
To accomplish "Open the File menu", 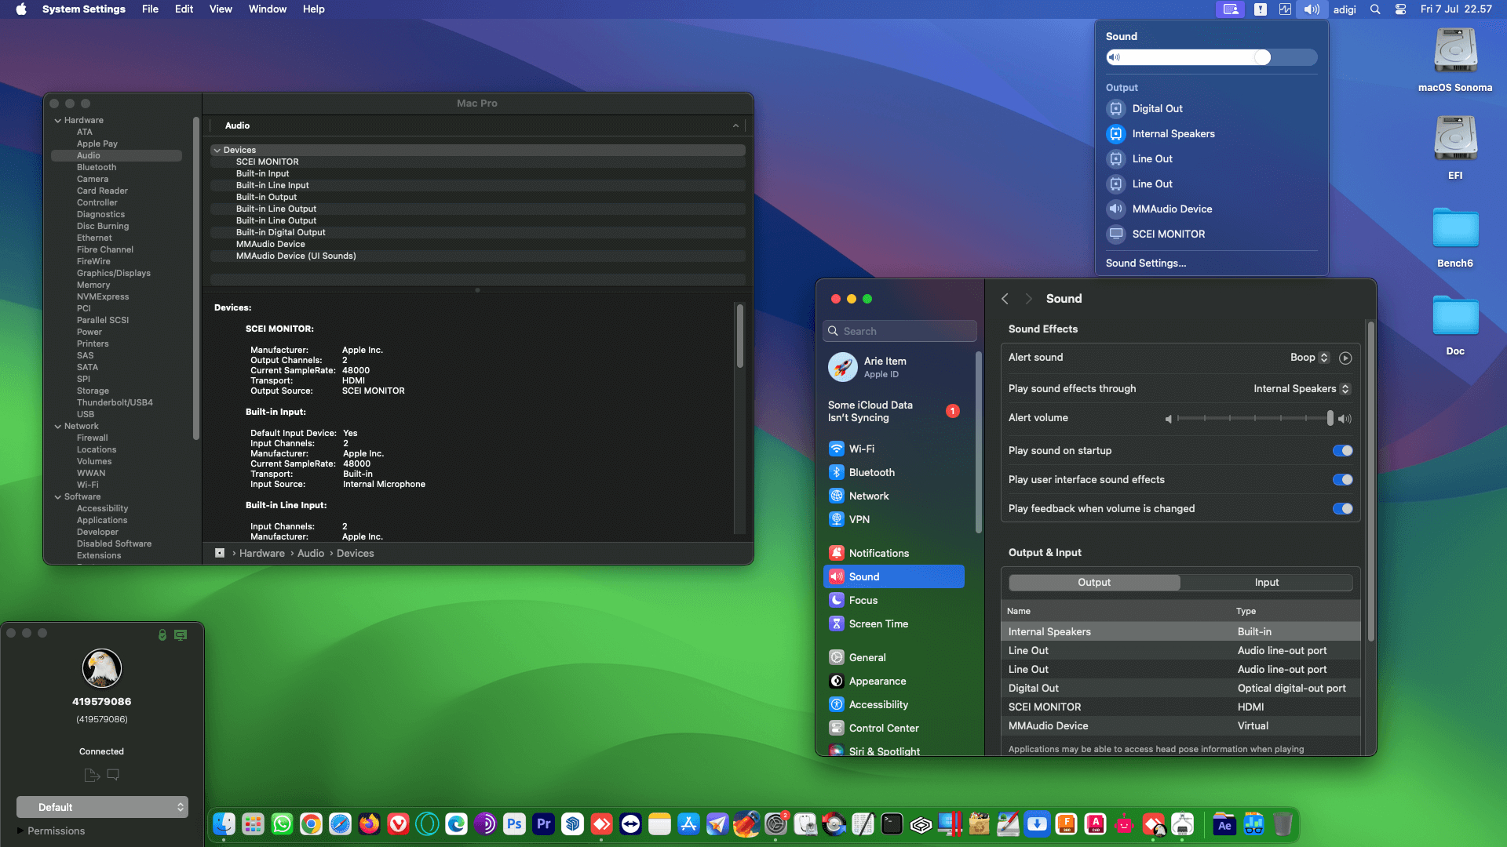I will [150, 9].
